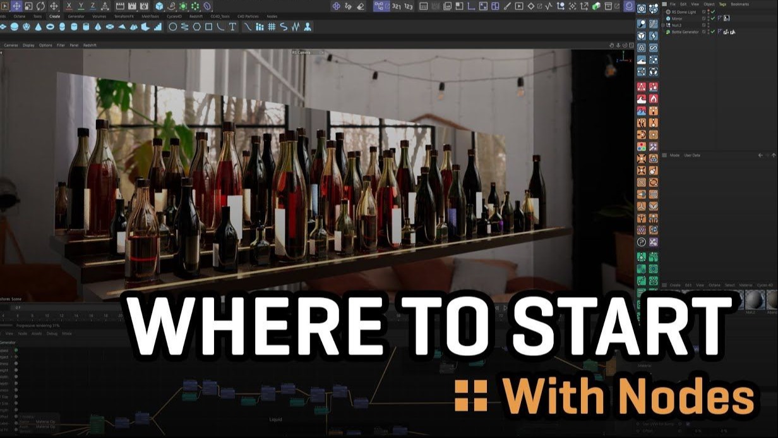The height and width of the screenshot is (438, 778).
Task: Expand the Null.3 object hierarchy
Action: point(662,25)
